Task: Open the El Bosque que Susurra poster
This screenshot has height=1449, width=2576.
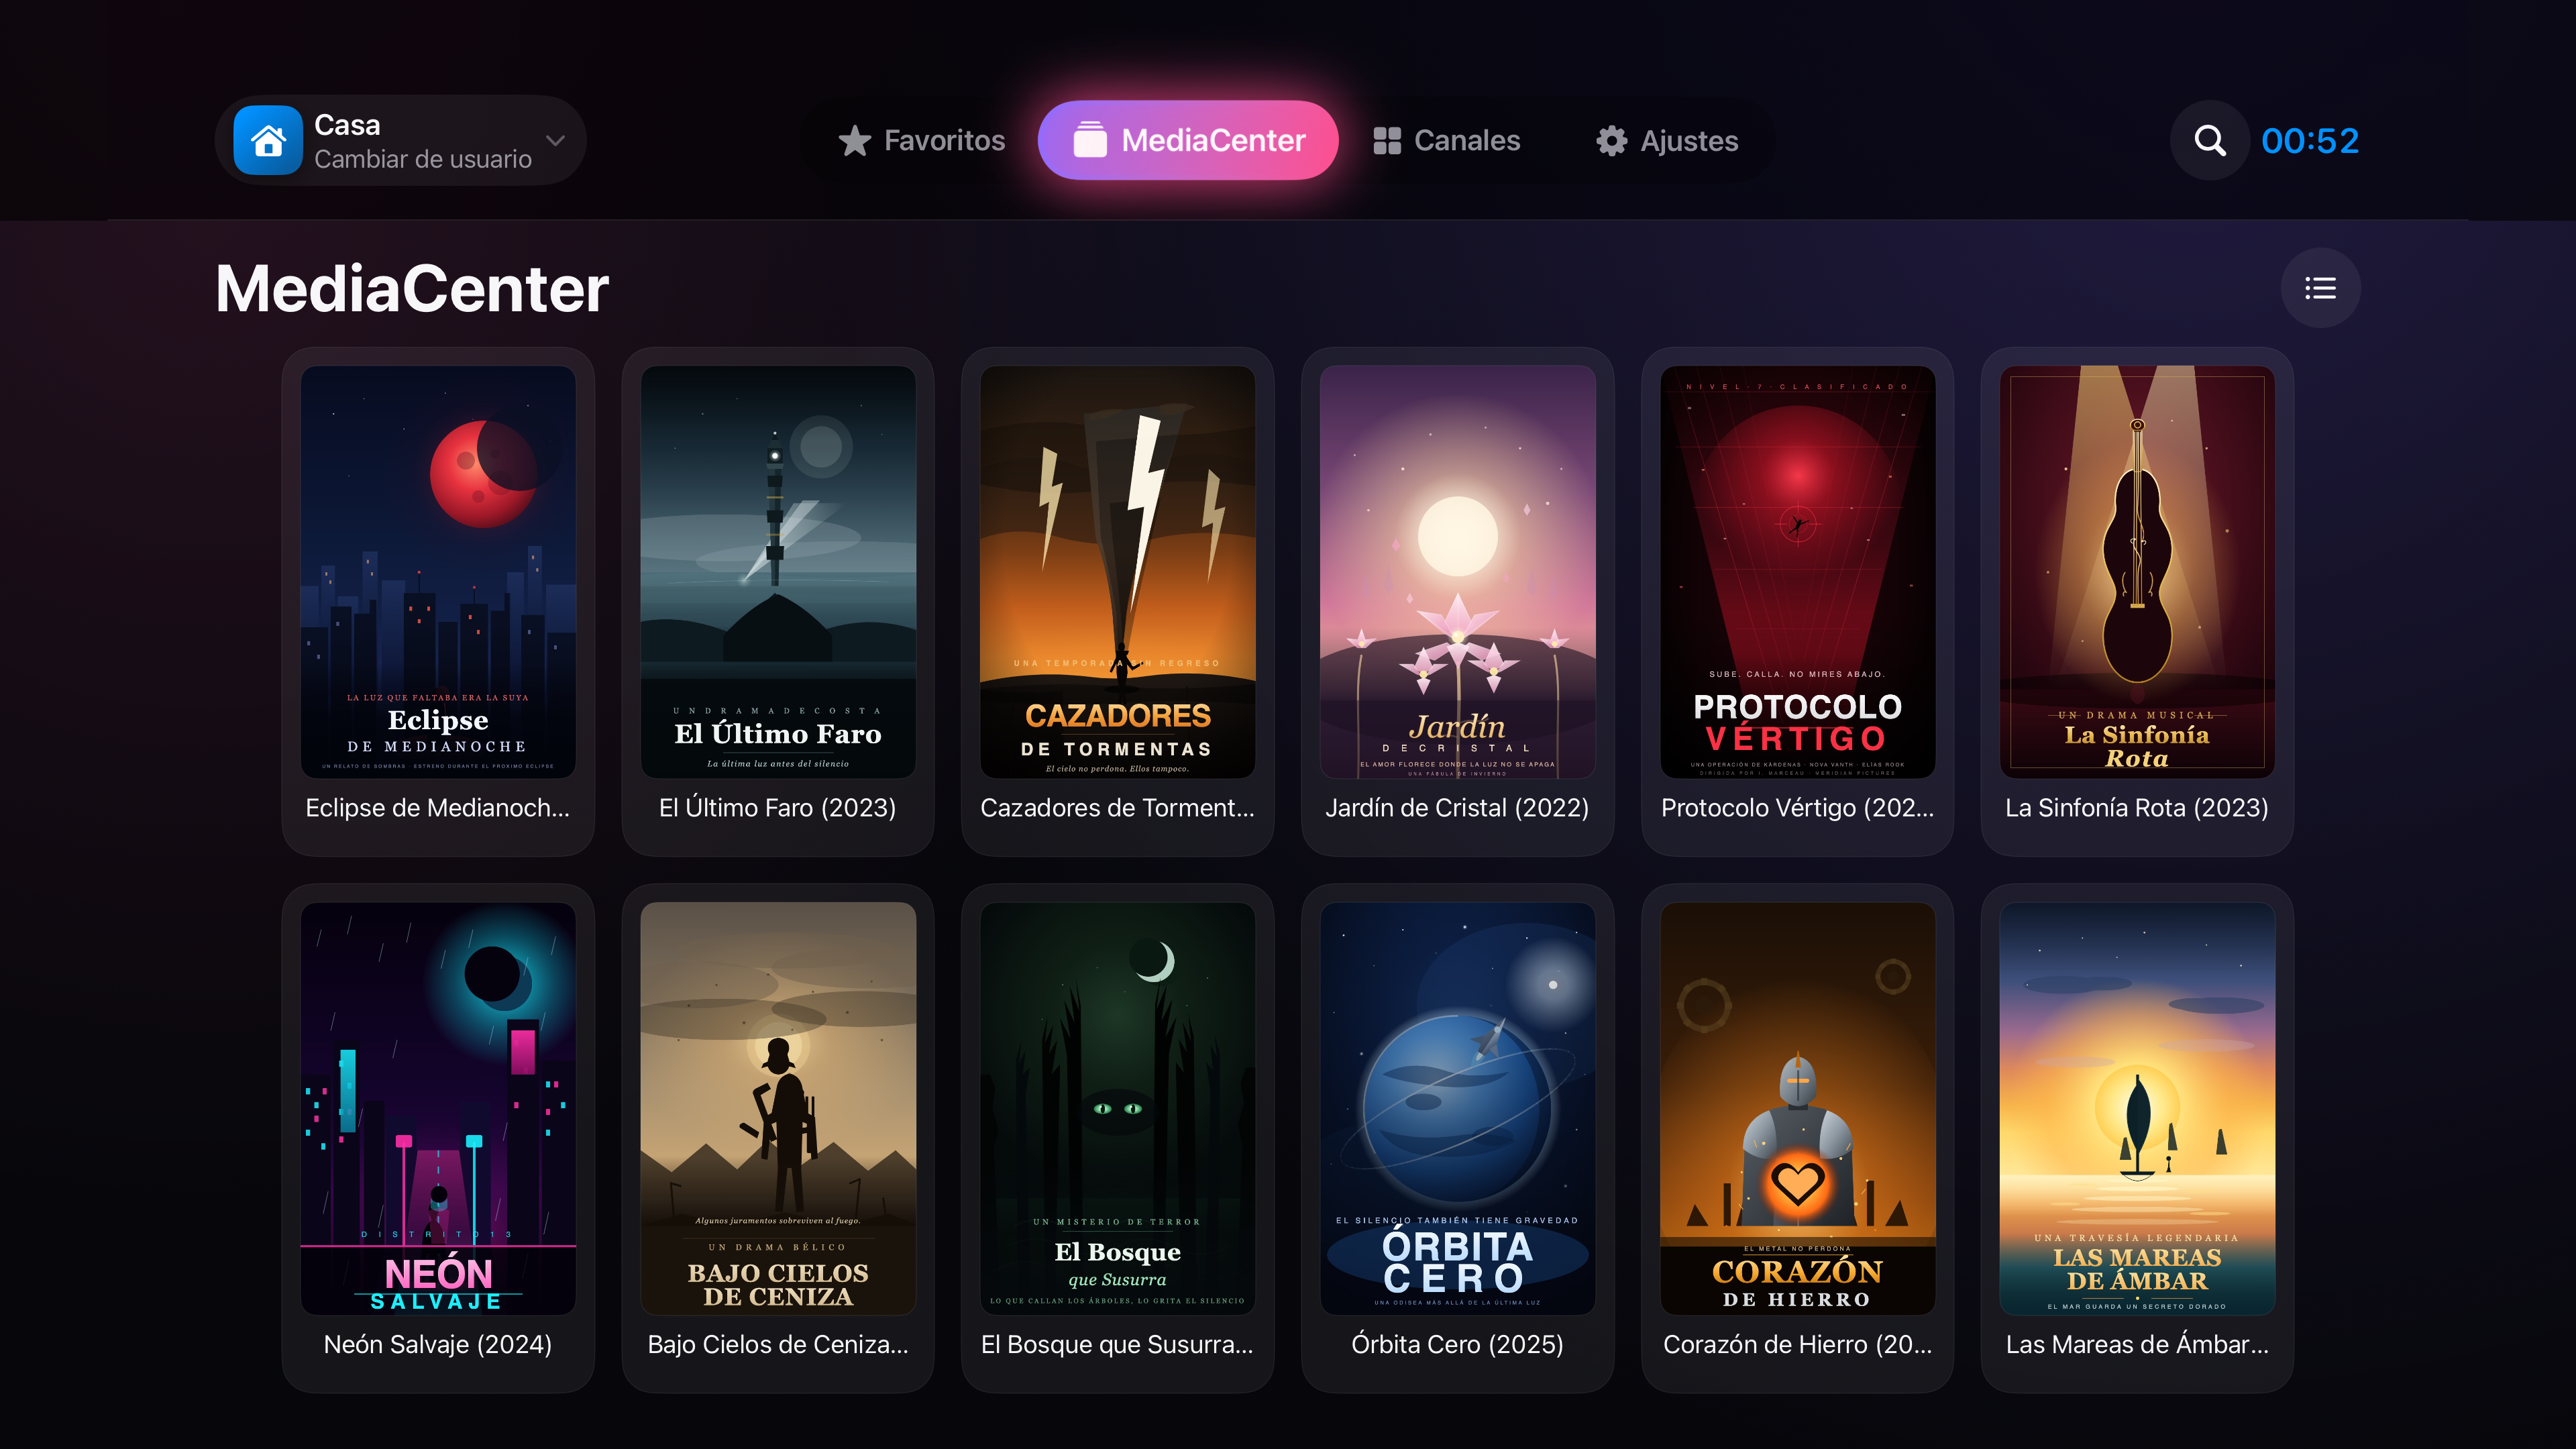Action: [1118, 1109]
